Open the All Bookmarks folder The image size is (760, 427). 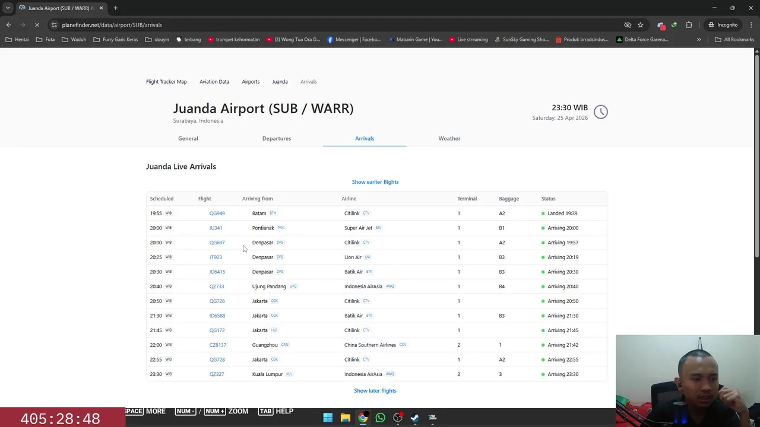pos(734,39)
